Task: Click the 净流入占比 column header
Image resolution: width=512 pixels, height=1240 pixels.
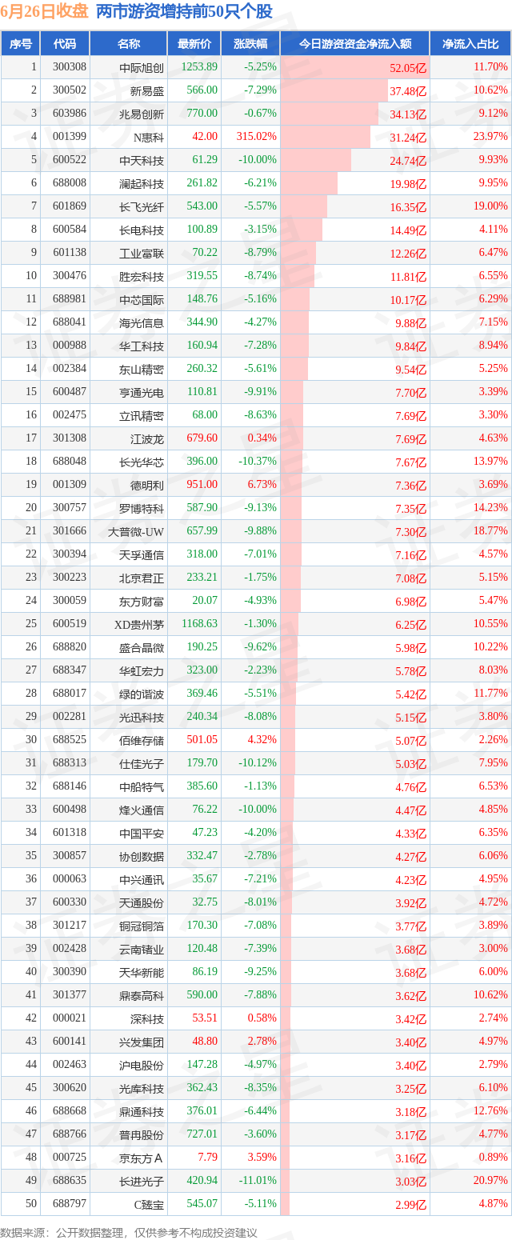Action: coord(470,44)
